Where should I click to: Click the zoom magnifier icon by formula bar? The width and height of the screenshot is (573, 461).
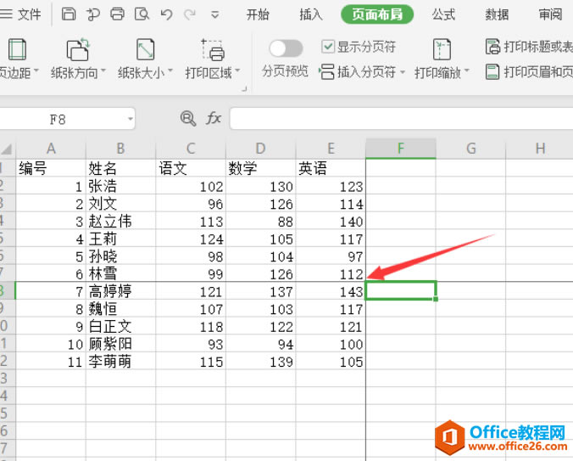(x=188, y=119)
